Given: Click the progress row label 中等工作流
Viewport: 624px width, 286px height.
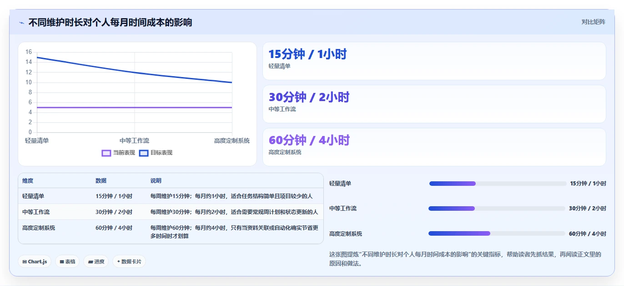Looking at the screenshot, I should pos(343,208).
